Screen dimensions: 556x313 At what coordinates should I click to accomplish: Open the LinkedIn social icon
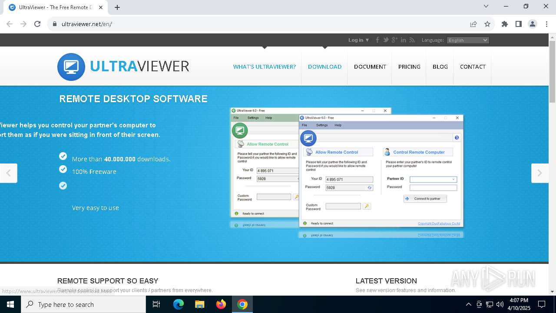[404, 40]
